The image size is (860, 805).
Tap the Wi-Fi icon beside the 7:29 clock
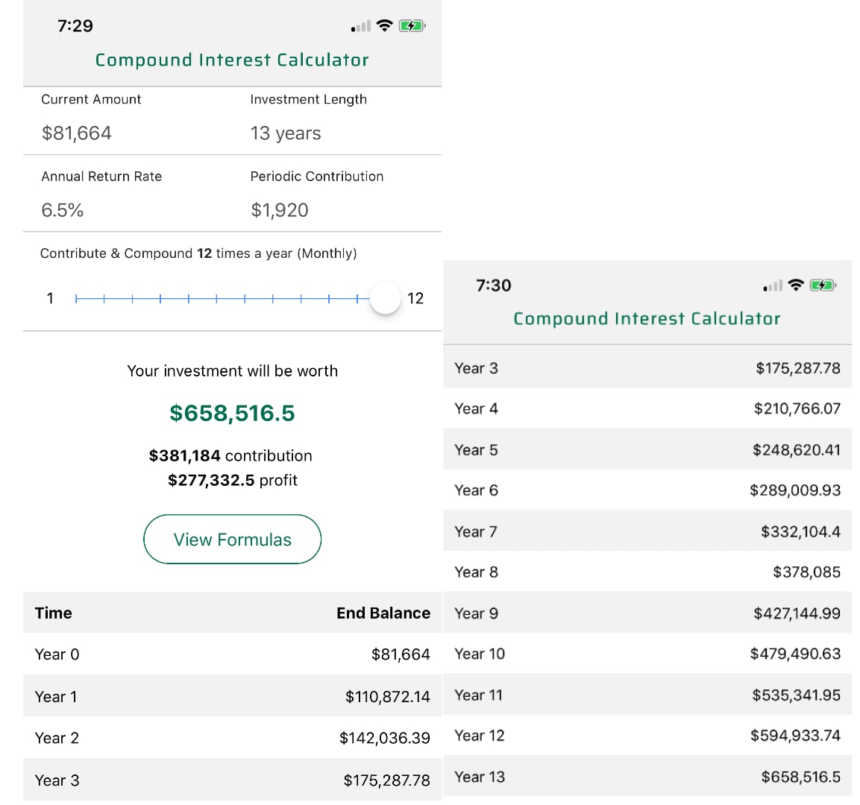(x=385, y=26)
